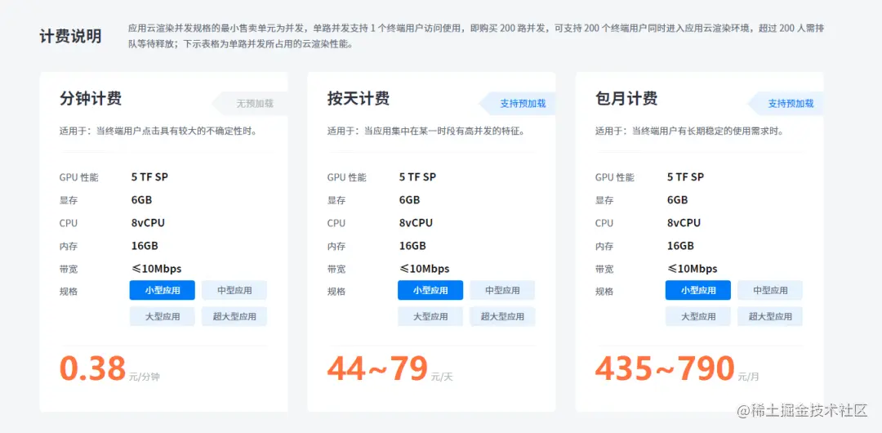882x433 pixels.
Task: Click the 按天计费 card title
Action: [359, 99]
